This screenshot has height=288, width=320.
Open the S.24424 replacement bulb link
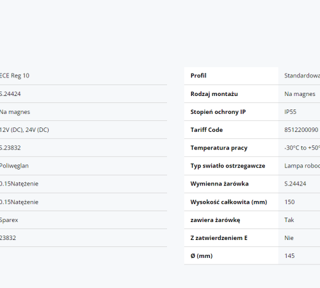pyautogui.click(x=295, y=184)
